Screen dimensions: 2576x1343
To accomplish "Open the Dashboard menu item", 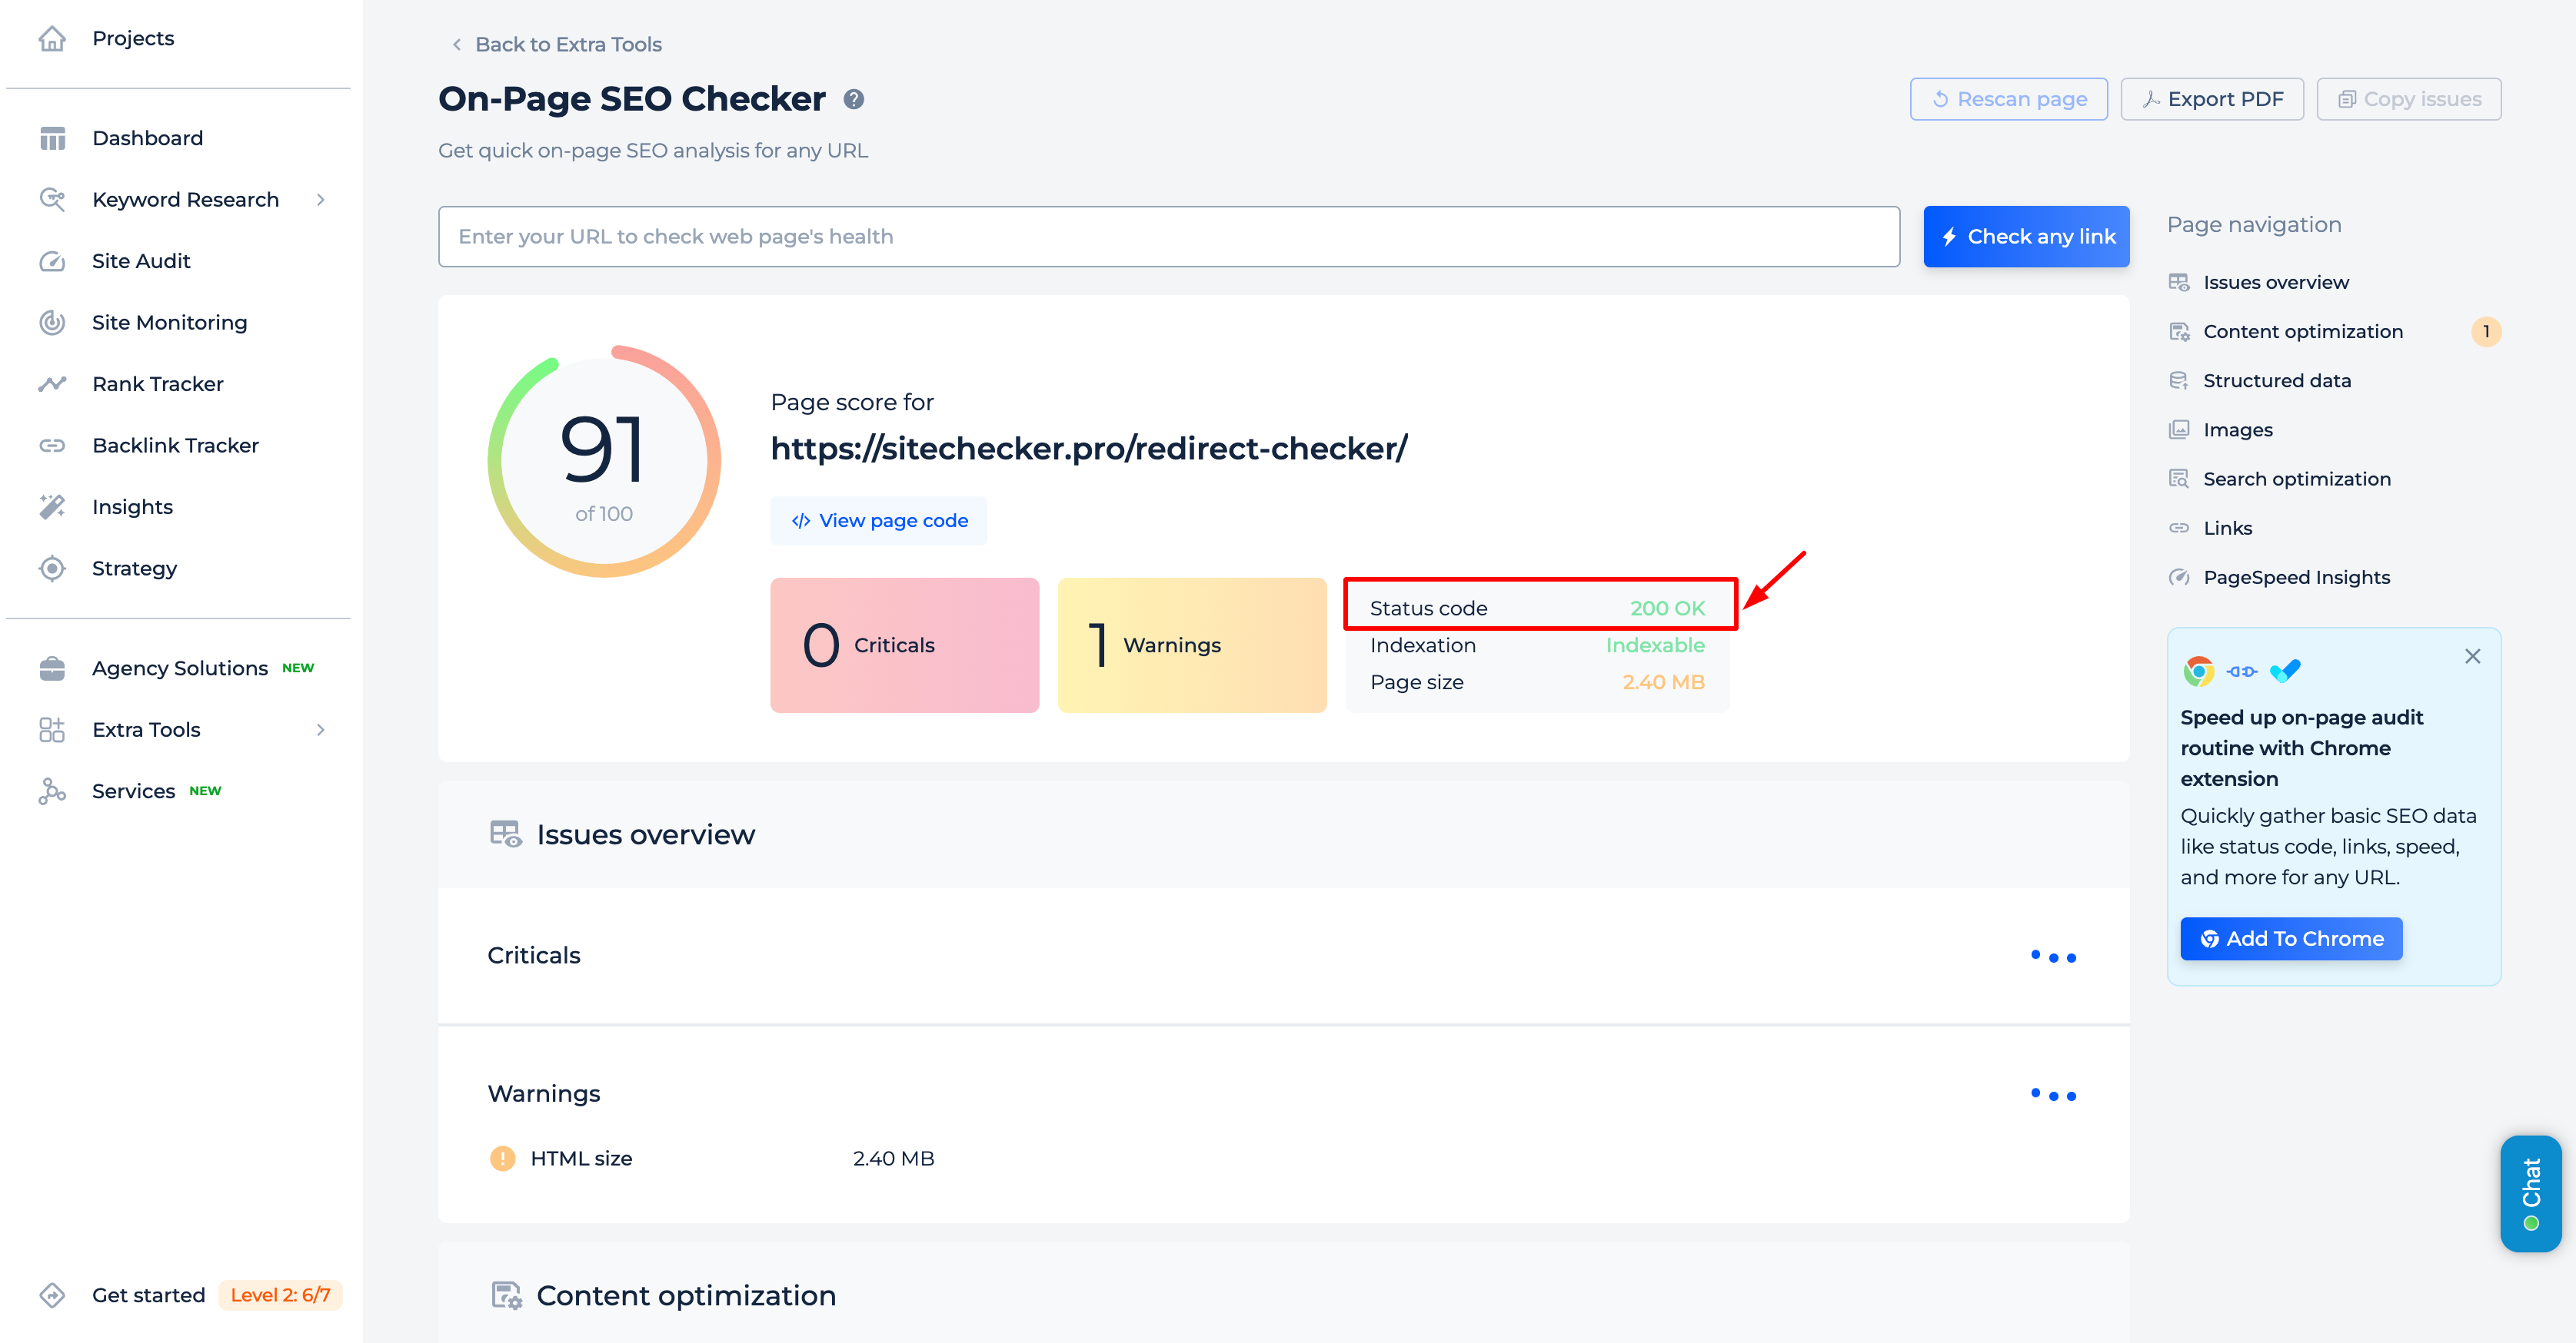I will (148, 136).
